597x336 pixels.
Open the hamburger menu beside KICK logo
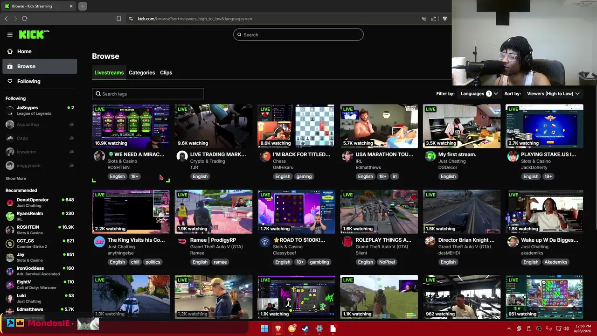pyautogui.click(x=10, y=35)
